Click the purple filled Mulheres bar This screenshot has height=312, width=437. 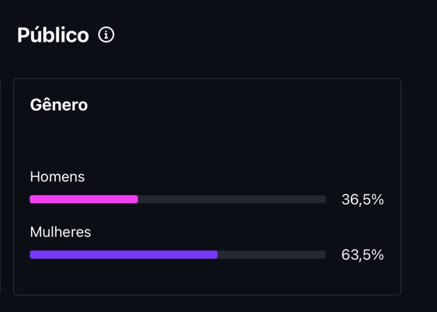[124, 254]
